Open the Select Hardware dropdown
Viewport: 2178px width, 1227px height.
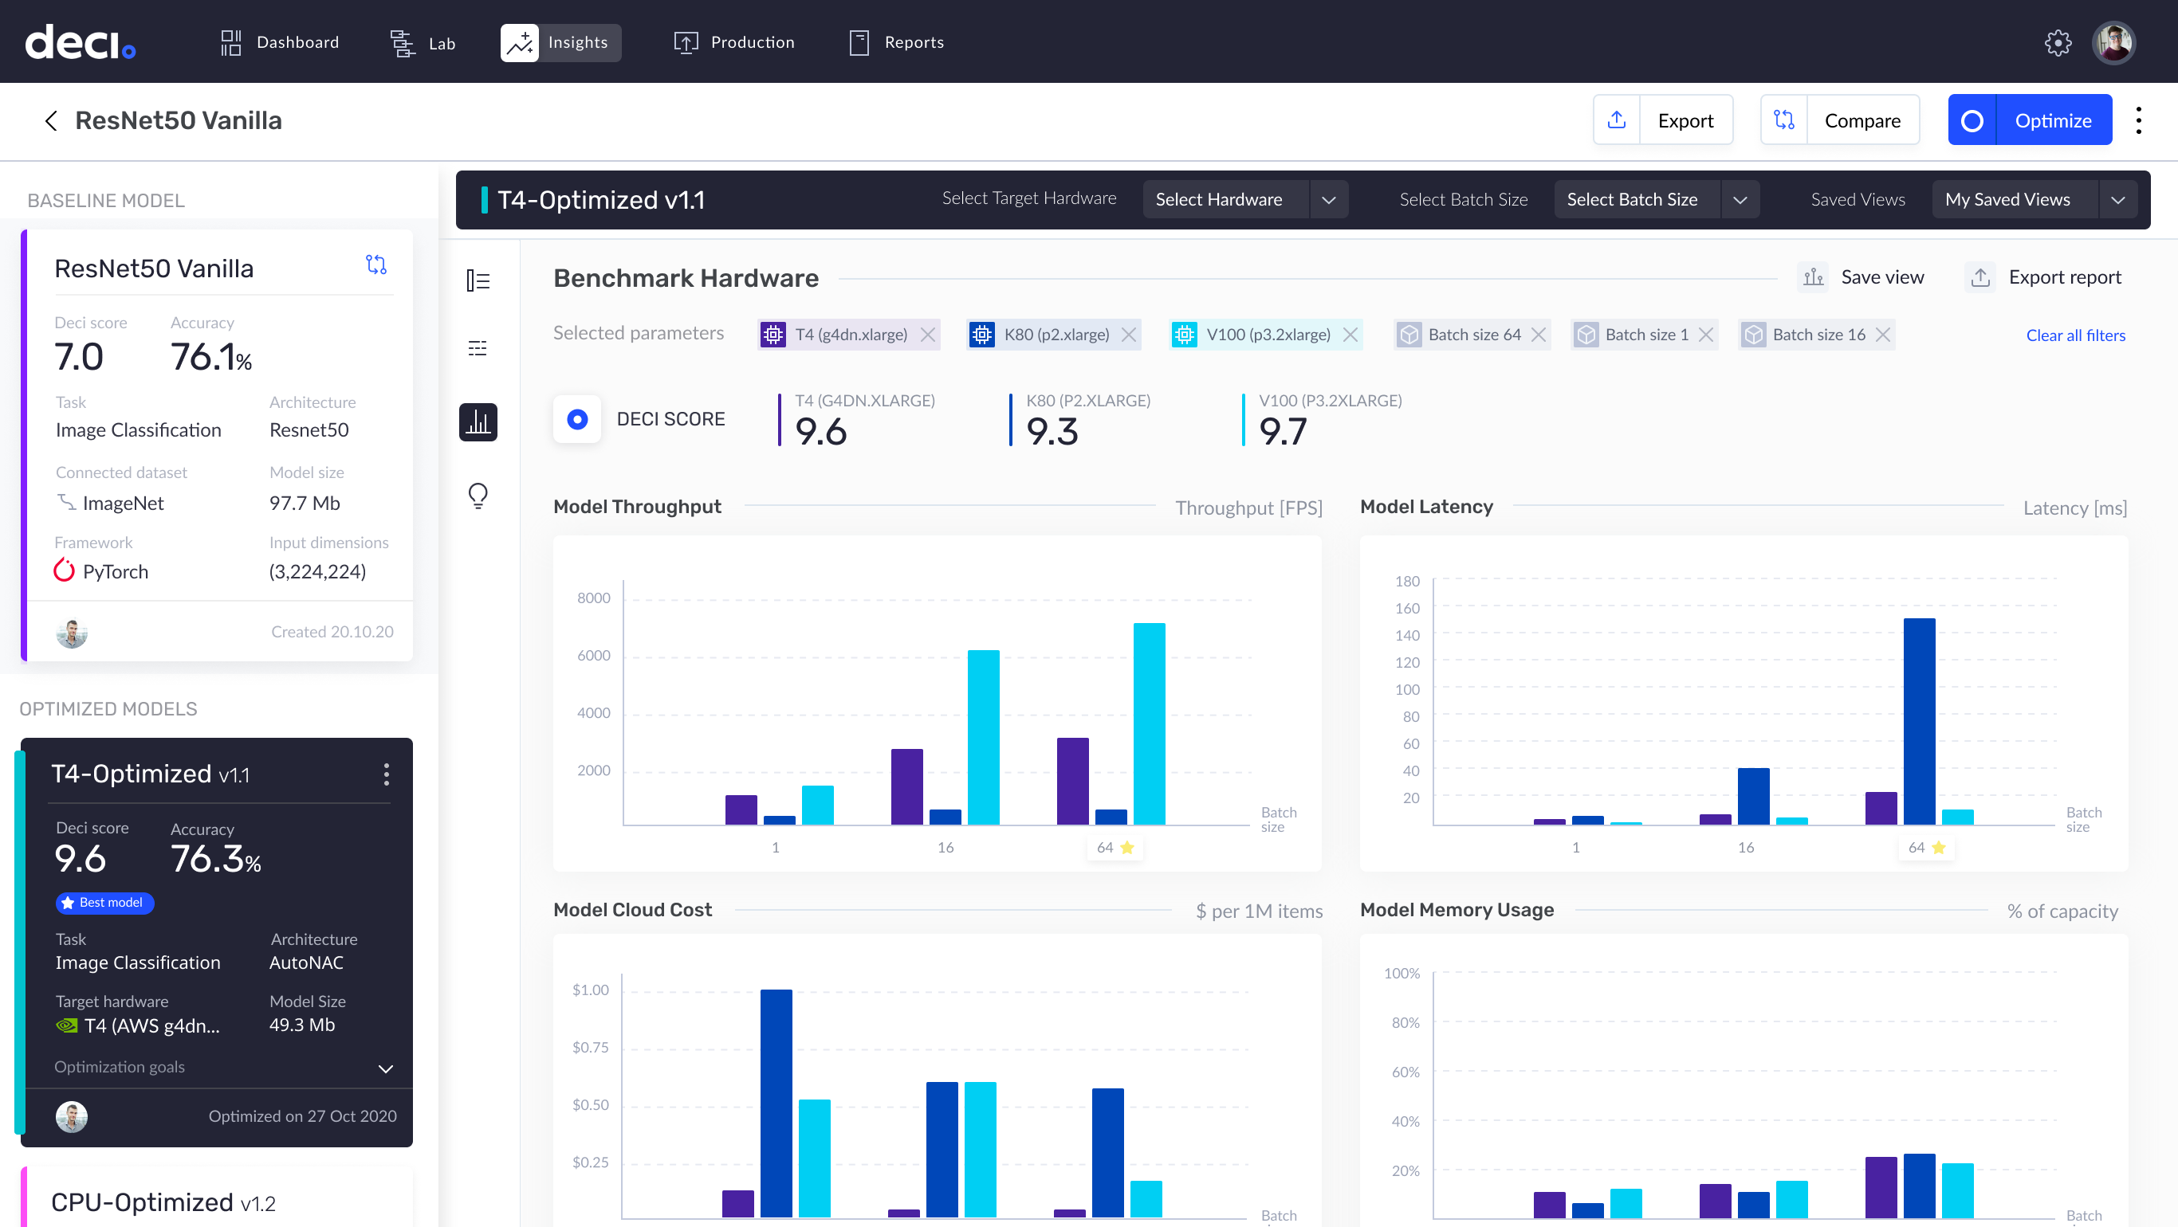1244,199
